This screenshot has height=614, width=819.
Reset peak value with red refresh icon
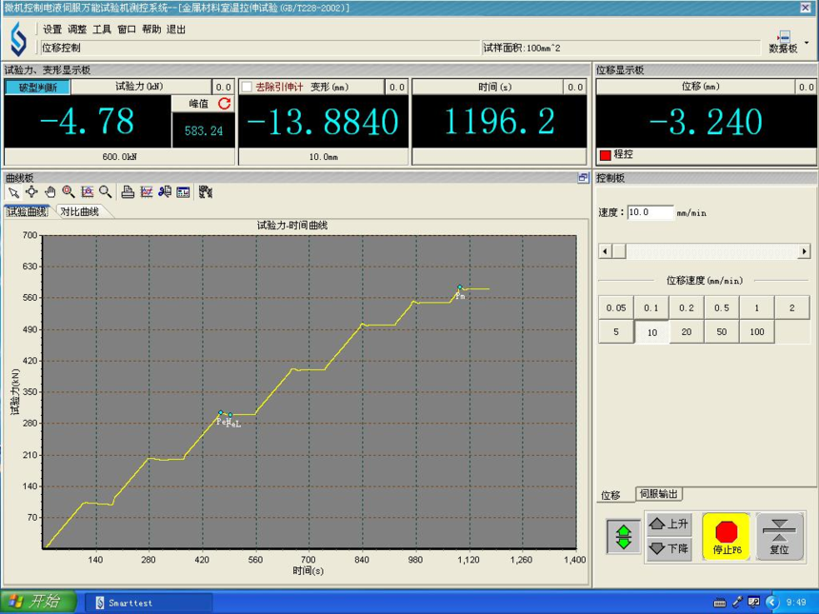point(225,104)
